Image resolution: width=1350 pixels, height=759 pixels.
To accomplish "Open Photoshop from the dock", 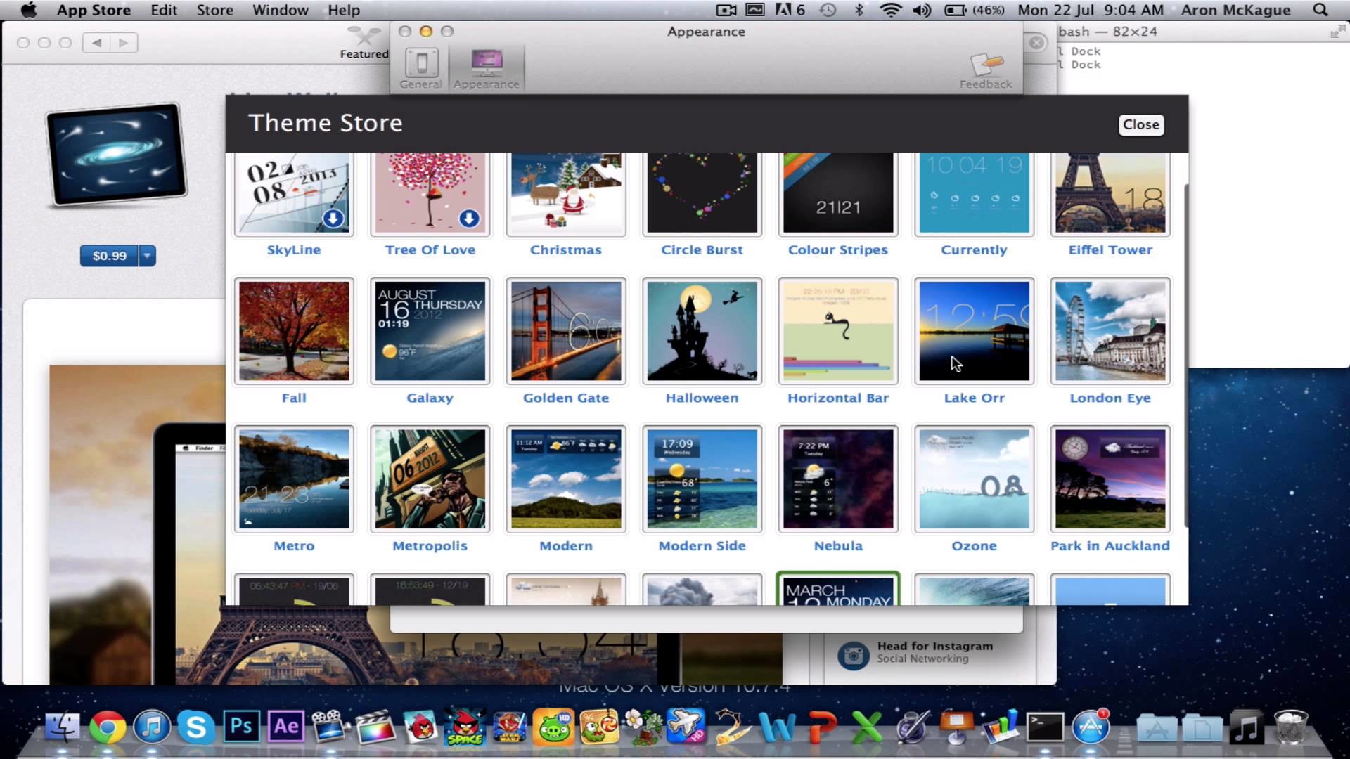I will (x=240, y=727).
